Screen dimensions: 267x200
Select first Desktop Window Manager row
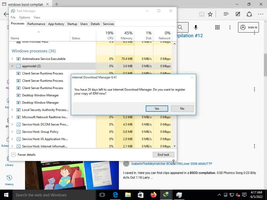pos(40,95)
